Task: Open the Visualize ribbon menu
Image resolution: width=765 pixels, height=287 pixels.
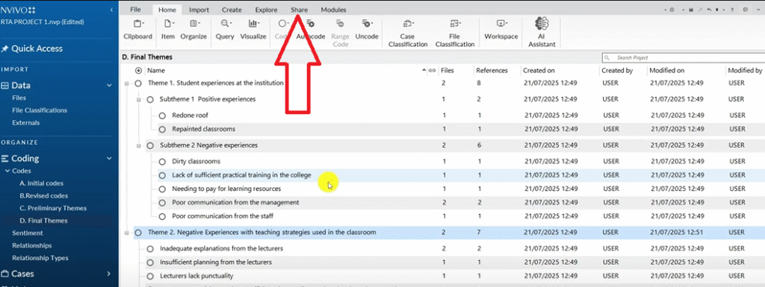Action: click(x=253, y=30)
